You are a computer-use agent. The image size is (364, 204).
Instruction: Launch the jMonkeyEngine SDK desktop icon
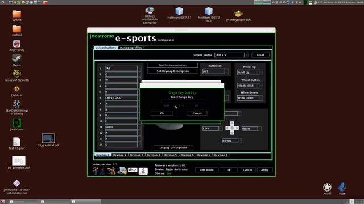(238, 15)
